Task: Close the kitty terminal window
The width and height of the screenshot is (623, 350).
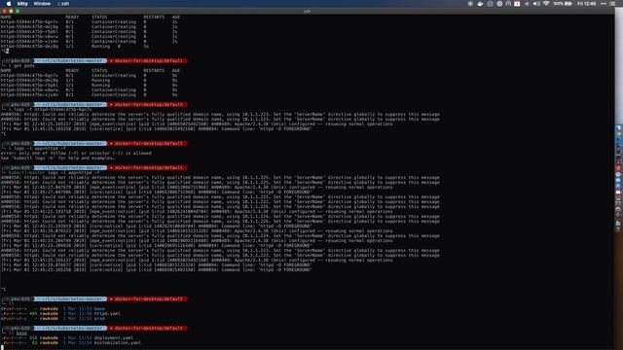Action: click(x=4, y=11)
